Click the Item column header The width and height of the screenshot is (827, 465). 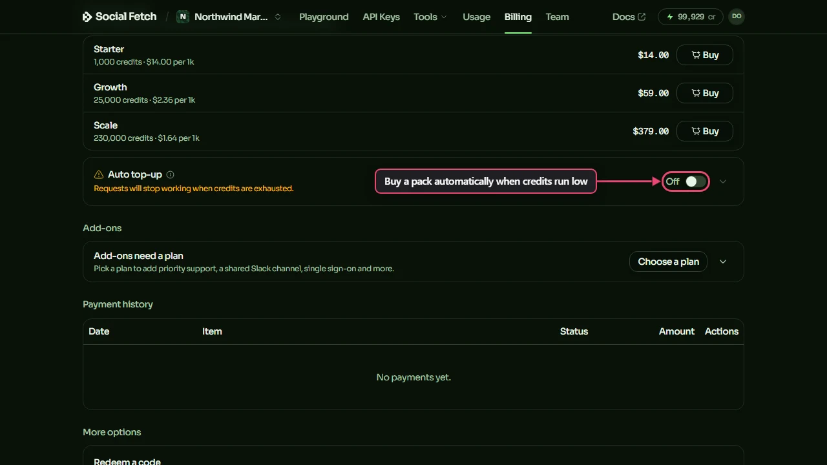212,331
